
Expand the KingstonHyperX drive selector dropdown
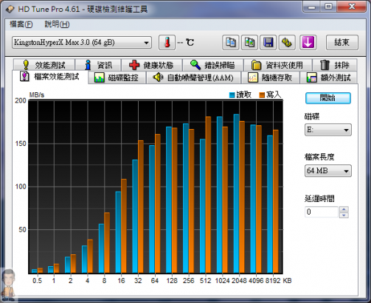pyautogui.click(x=82, y=43)
